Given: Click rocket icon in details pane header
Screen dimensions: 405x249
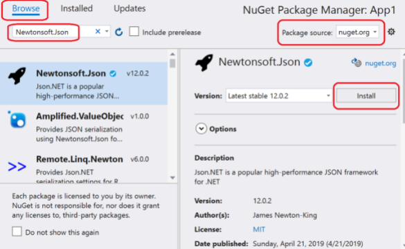Looking at the screenshot, I should pos(204,63).
